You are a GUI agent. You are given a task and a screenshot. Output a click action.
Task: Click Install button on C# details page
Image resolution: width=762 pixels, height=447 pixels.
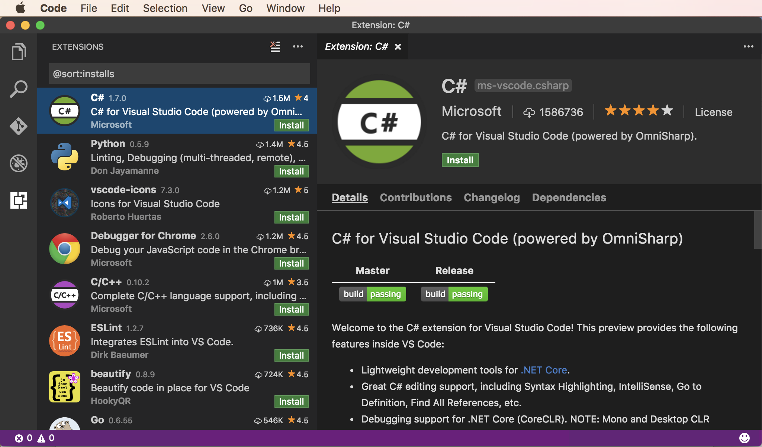460,160
